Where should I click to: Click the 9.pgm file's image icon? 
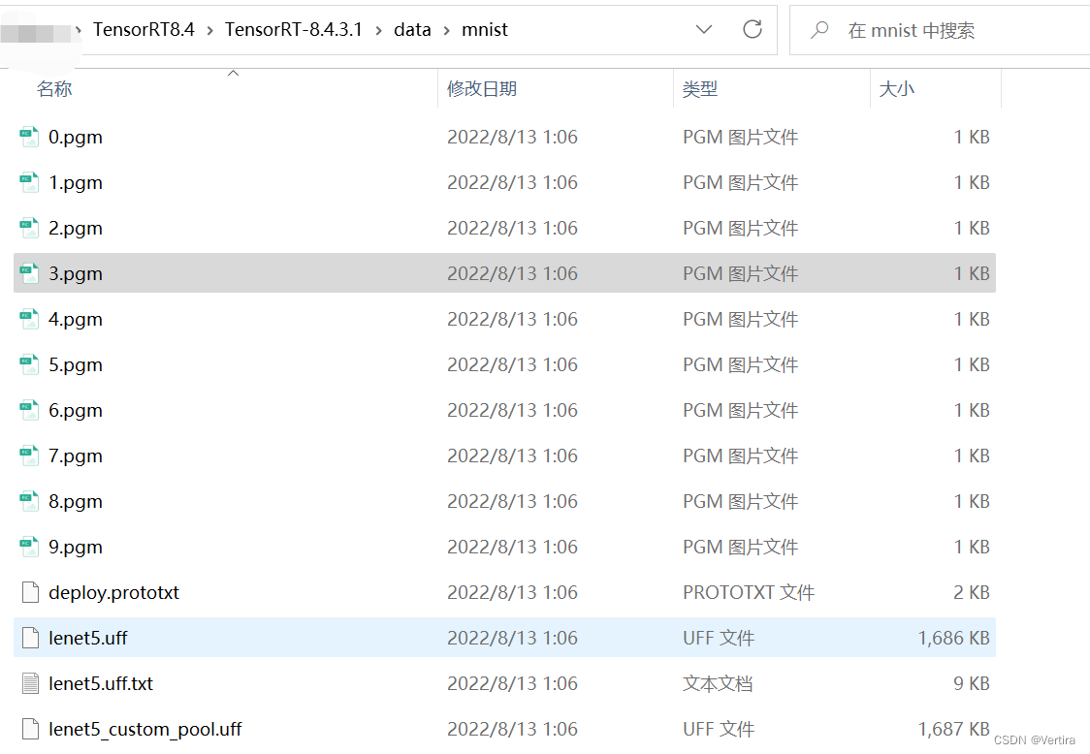pyautogui.click(x=27, y=547)
